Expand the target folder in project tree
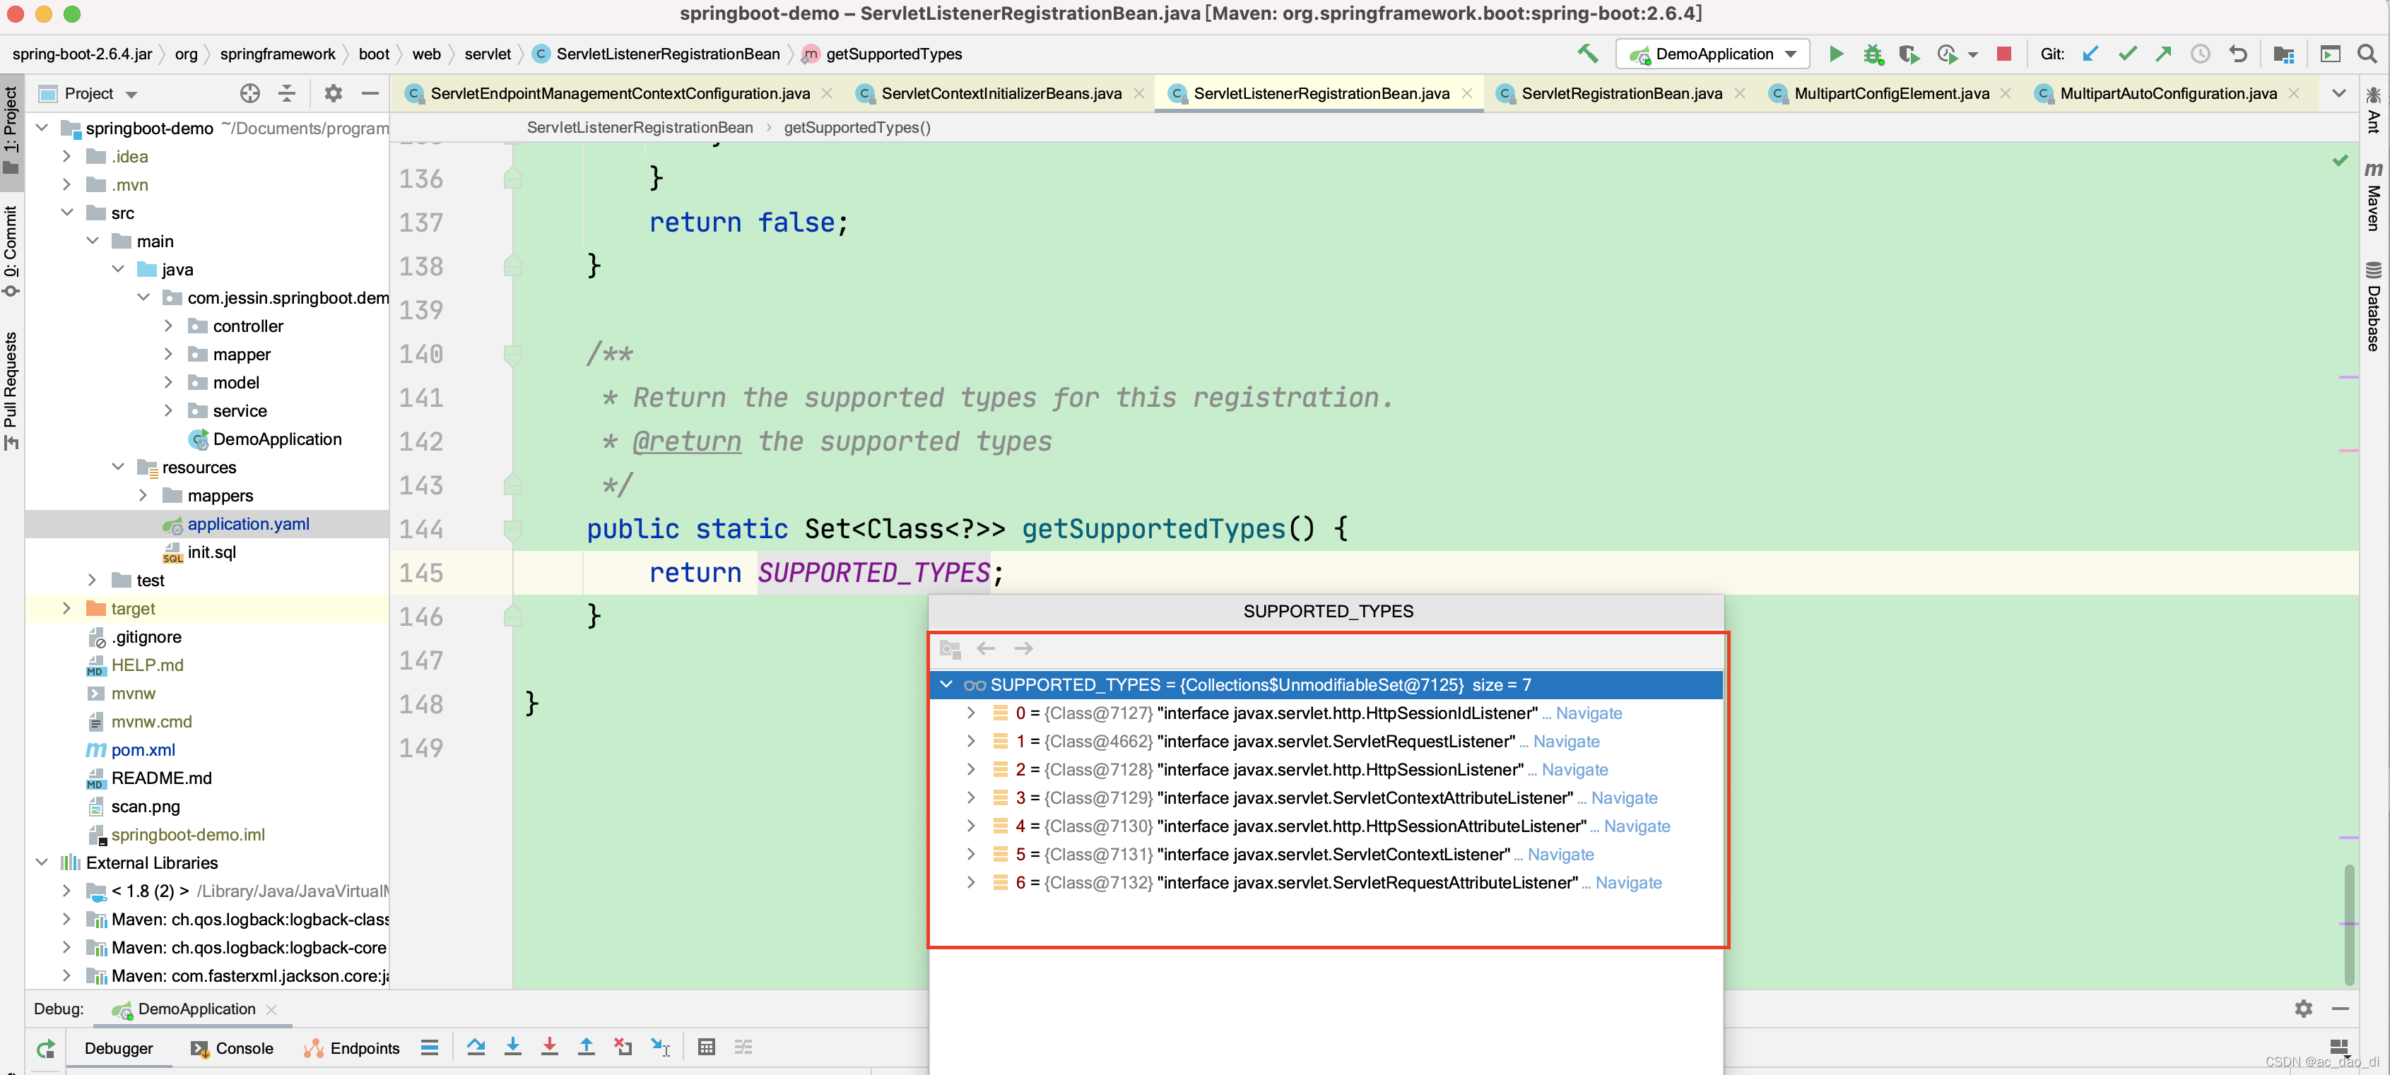This screenshot has height=1075, width=2390. (x=67, y=608)
